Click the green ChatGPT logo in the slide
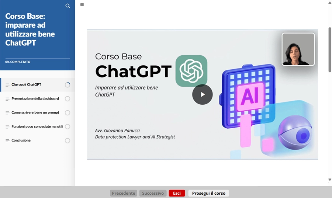The height and width of the screenshot is (198, 332). click(191, 71)
